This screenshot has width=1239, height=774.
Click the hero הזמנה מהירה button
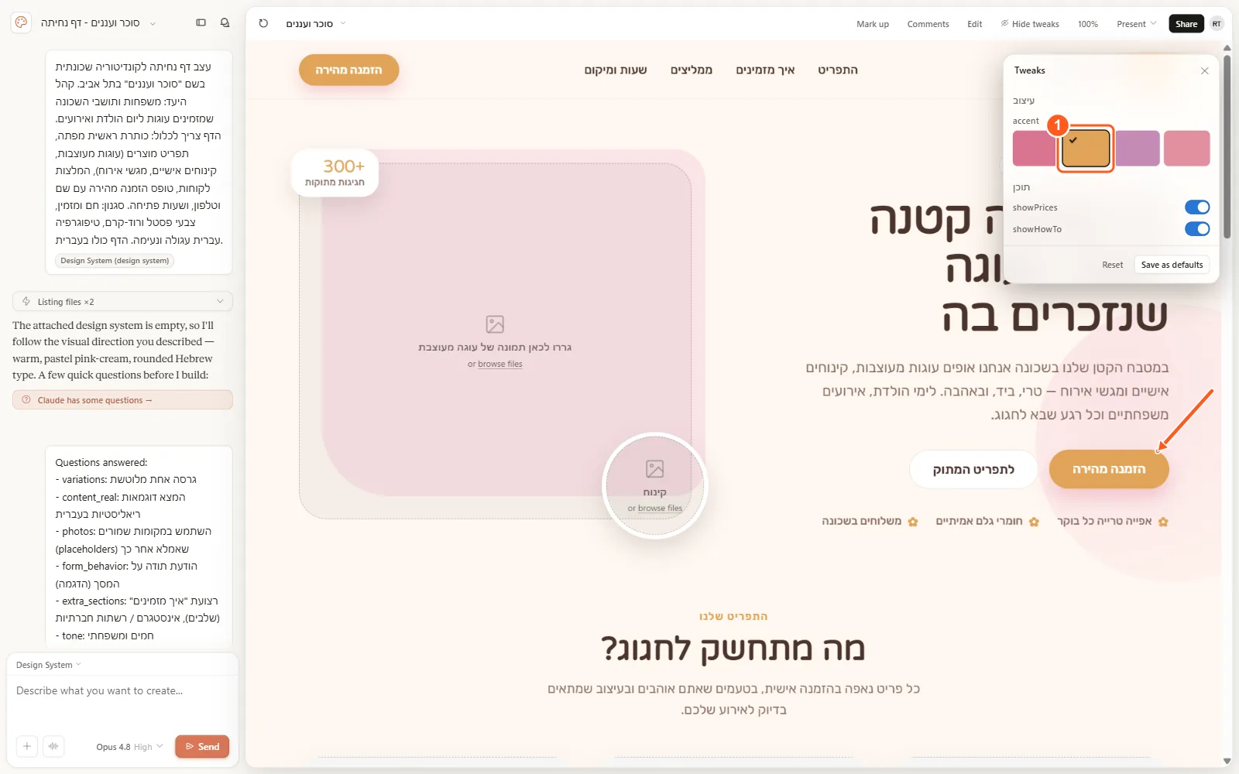tap(1109, 469)
